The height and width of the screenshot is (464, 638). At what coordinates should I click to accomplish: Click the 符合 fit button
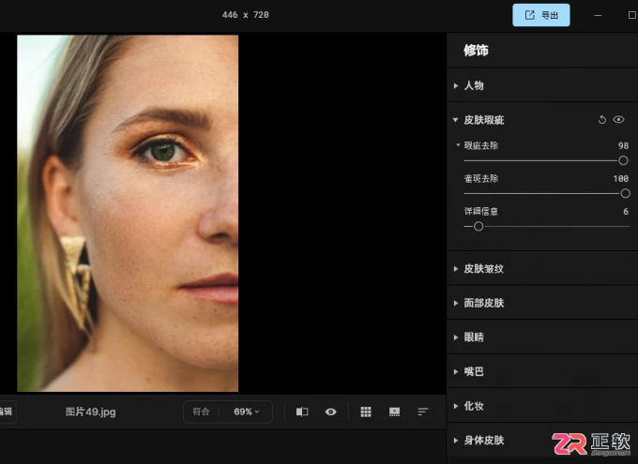tap(201, 412)
